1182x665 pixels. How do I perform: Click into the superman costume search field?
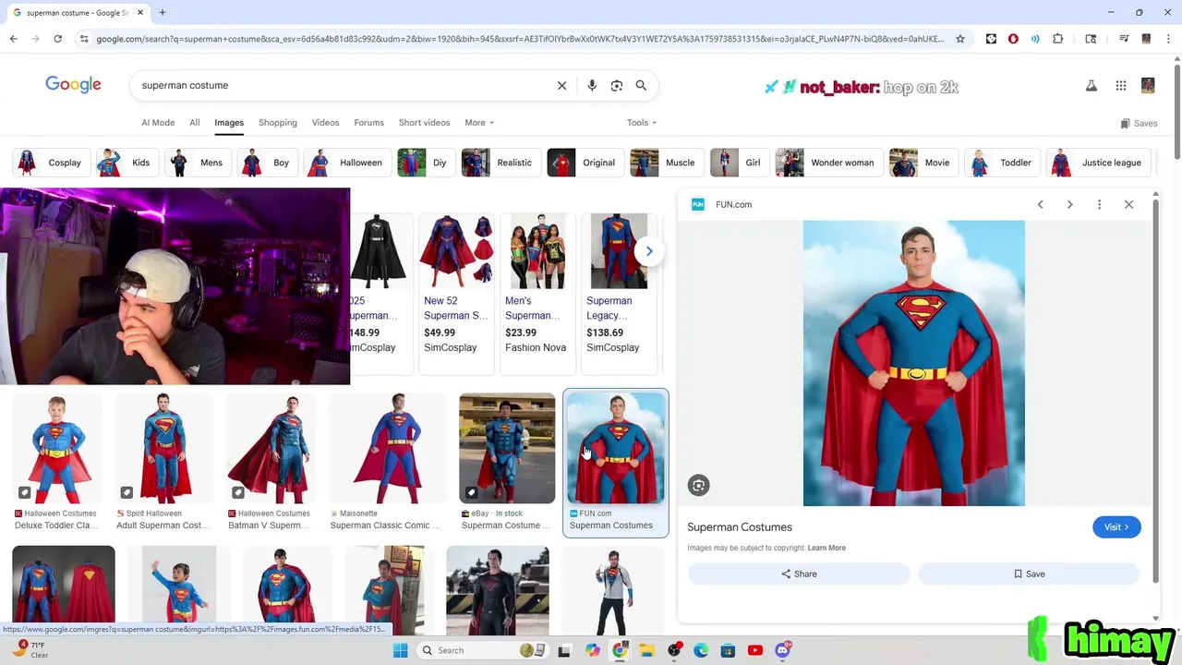[x=342, y=85]
